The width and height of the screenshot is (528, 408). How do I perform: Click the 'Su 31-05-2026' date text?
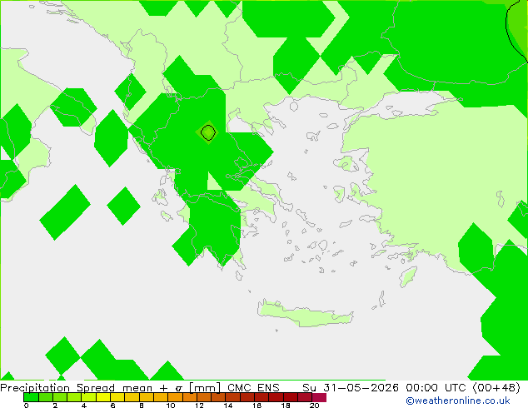(x=351, y=388)
